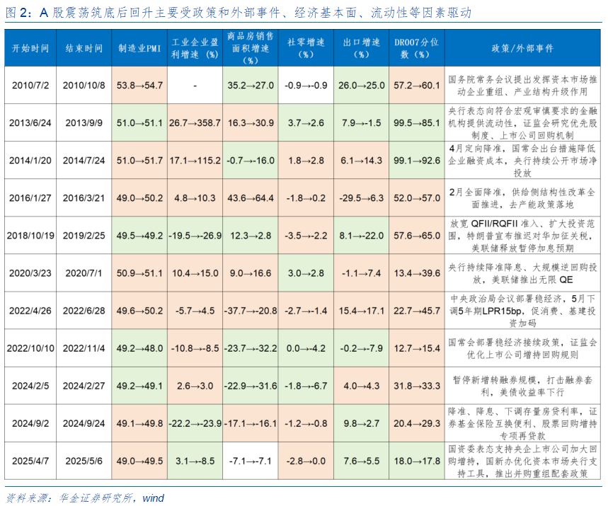Image resolution: width=608 pixels, height=506 pixels.
Task: Click the source line 华金证券研究所, wind
Action: click(85, 498)
